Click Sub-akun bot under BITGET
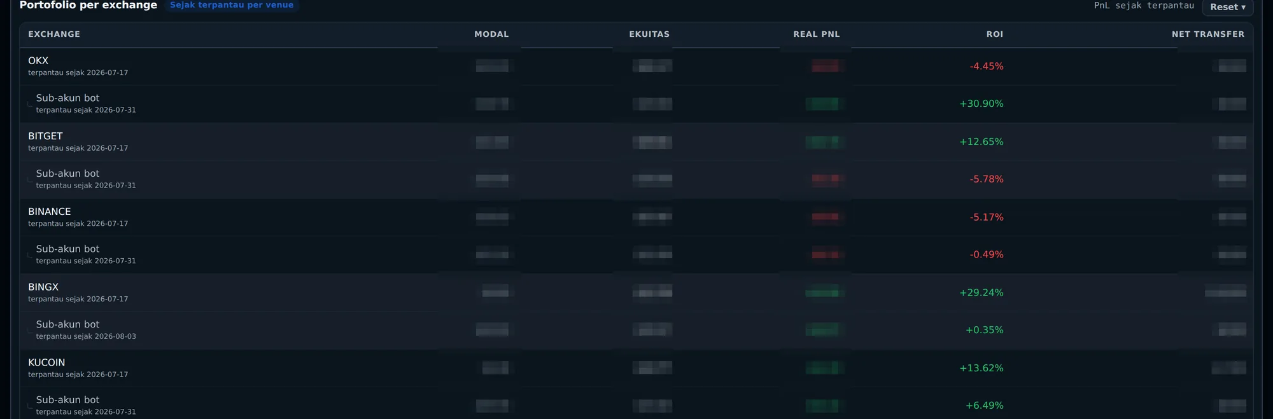Viewport: 1273px width, 419px height. 67,174
